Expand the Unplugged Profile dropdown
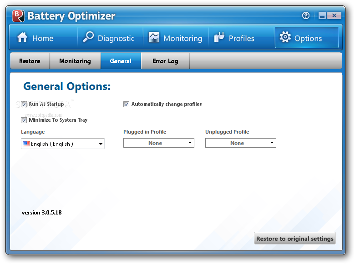This screenshot has width=355, height=264. point(241,143)
